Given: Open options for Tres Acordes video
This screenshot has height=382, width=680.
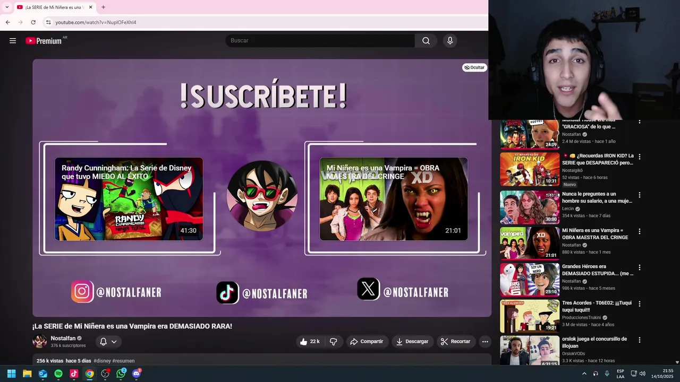Looking at the screenshot, I should tap(640, 304).
